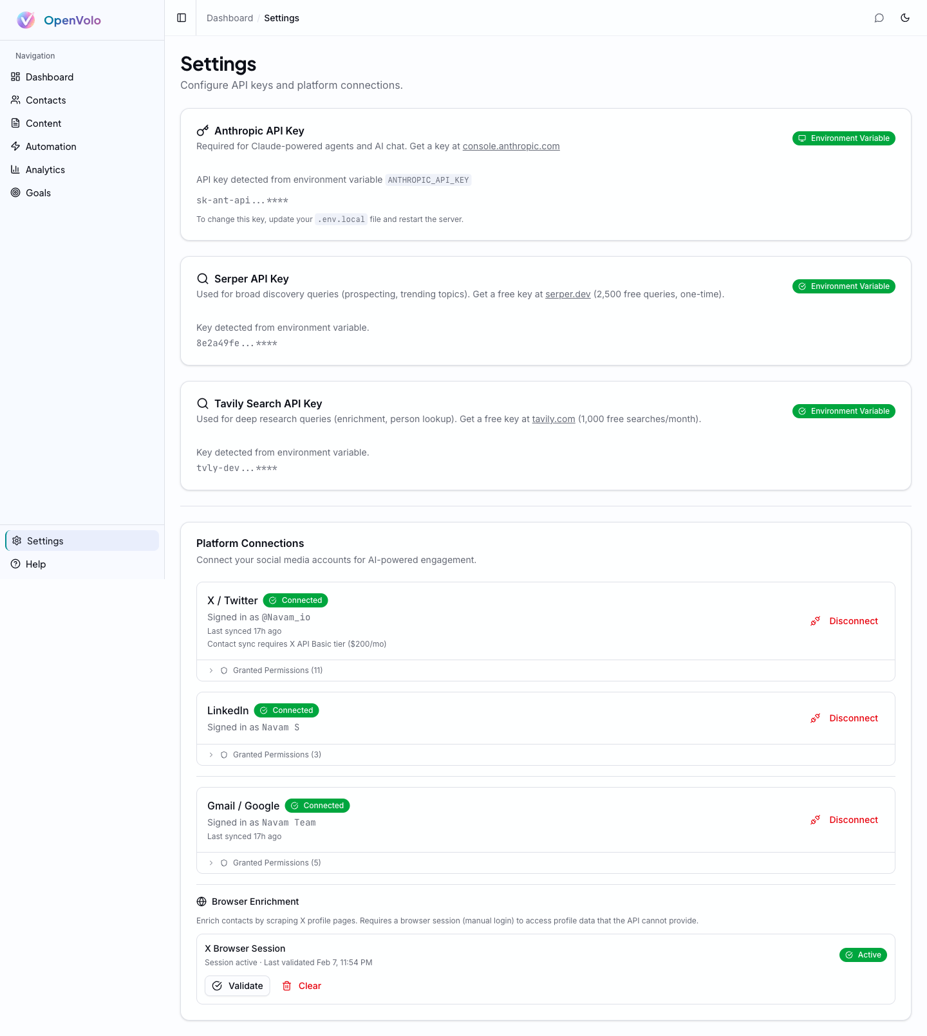The height and width of the screenshot is (1036, 927).
Task: Open Content in the sidebar
Action: coord(82,124)
